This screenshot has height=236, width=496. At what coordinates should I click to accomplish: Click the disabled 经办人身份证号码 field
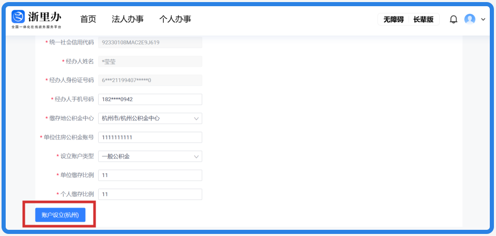pos(150,81)
